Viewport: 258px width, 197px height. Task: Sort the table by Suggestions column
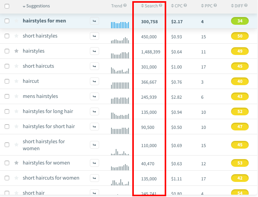[38, 6]
